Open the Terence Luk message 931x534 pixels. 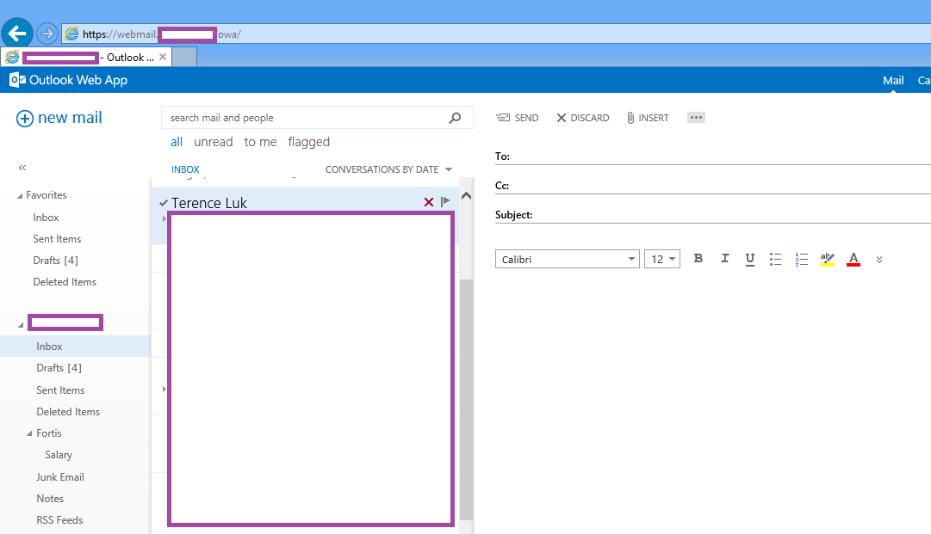[x=209, y=203]
